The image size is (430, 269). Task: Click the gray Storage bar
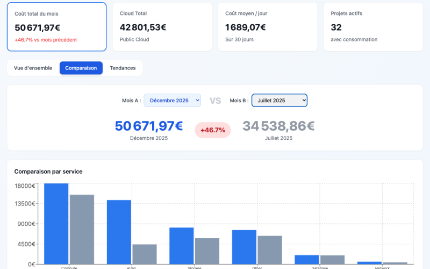coord(207,251)
